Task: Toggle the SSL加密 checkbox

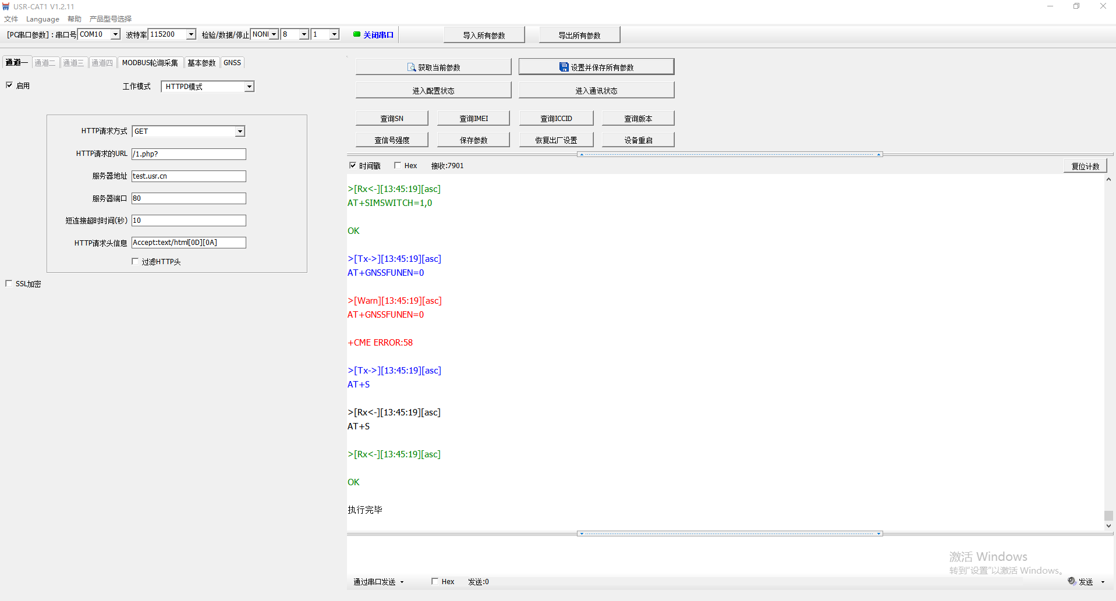Action: [9, 284]
